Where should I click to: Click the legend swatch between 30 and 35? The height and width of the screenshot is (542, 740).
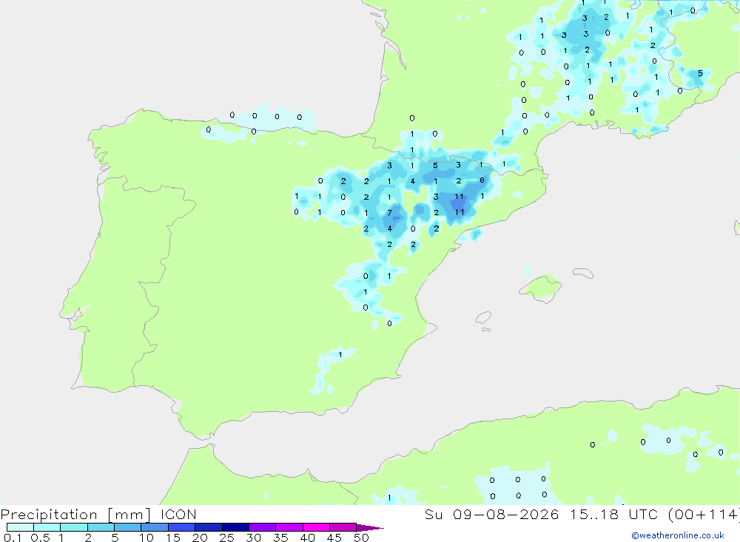pyautogui.click(x=262, y=527)
